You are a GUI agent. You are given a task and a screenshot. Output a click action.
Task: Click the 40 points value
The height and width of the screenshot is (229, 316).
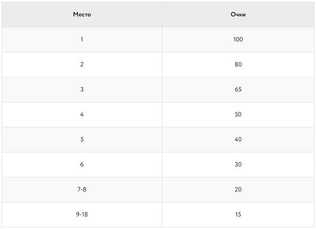tap(238, 140)
